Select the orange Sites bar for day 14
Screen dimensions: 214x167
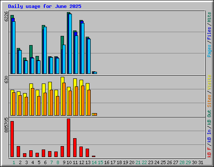pyautogui.click(x=95, y=114)
